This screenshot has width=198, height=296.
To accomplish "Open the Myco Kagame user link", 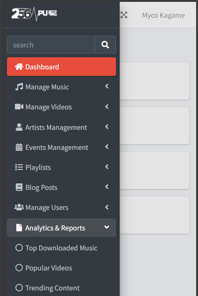I will point(164,15).
